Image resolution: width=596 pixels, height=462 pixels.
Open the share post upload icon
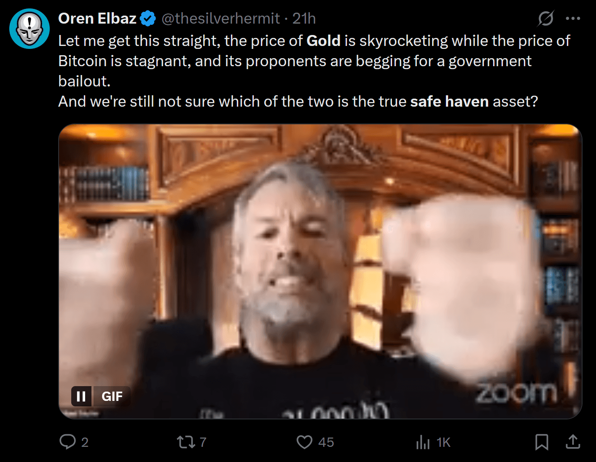point(573,442)
